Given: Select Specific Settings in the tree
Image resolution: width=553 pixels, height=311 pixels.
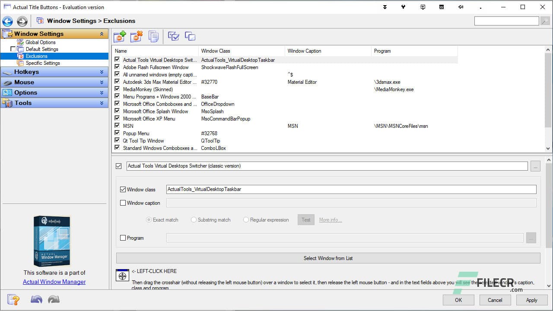Looking at the screenshot, I should pyautogui.click(x=43, y=63).
